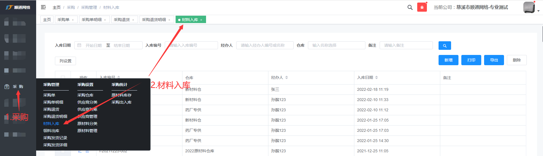Click the 导出 export button
The height and width of the screenshot is (156, 543).
click(494, 60)
